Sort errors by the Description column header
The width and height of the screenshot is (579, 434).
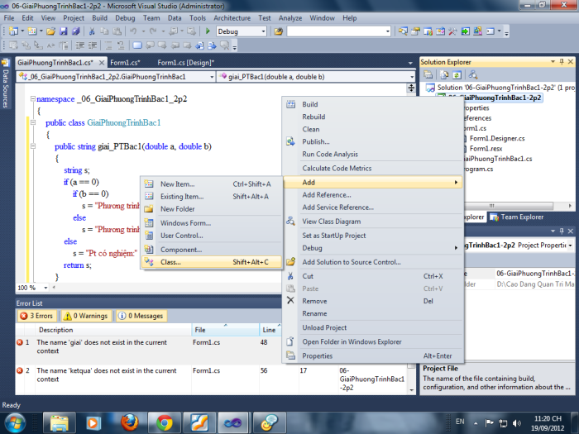(113, 330)
